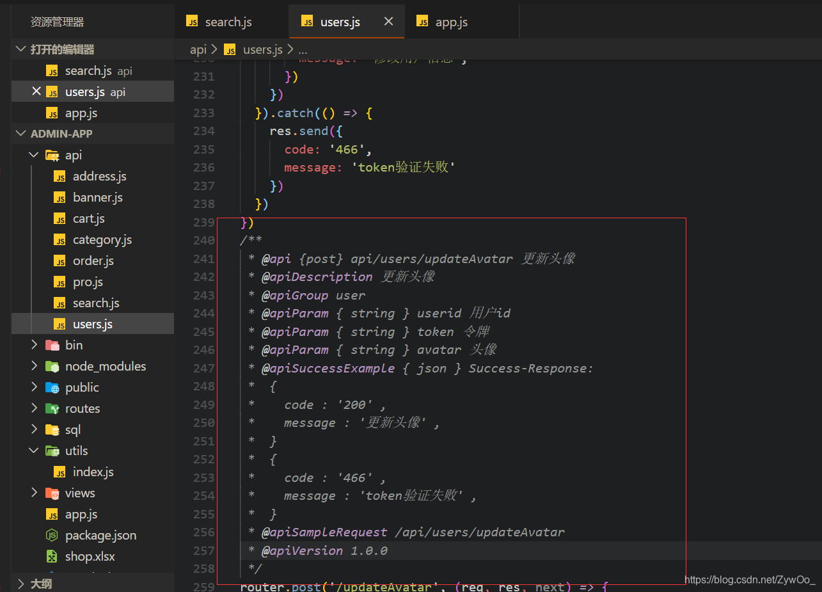Select search.js api in open editors
Image resolution: width=822 pixels, height=592 pixels.
[93, 70]
